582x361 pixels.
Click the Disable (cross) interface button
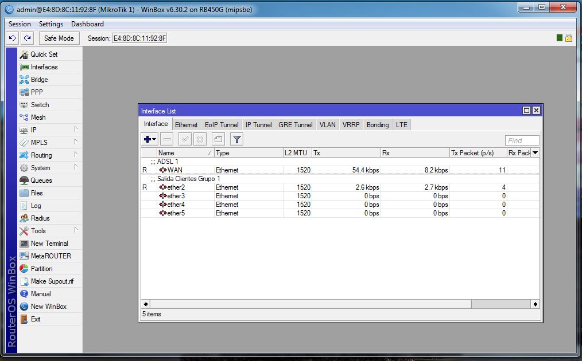coord(200,139)
